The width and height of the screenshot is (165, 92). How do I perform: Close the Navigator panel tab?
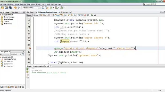(x=9, y=52)
